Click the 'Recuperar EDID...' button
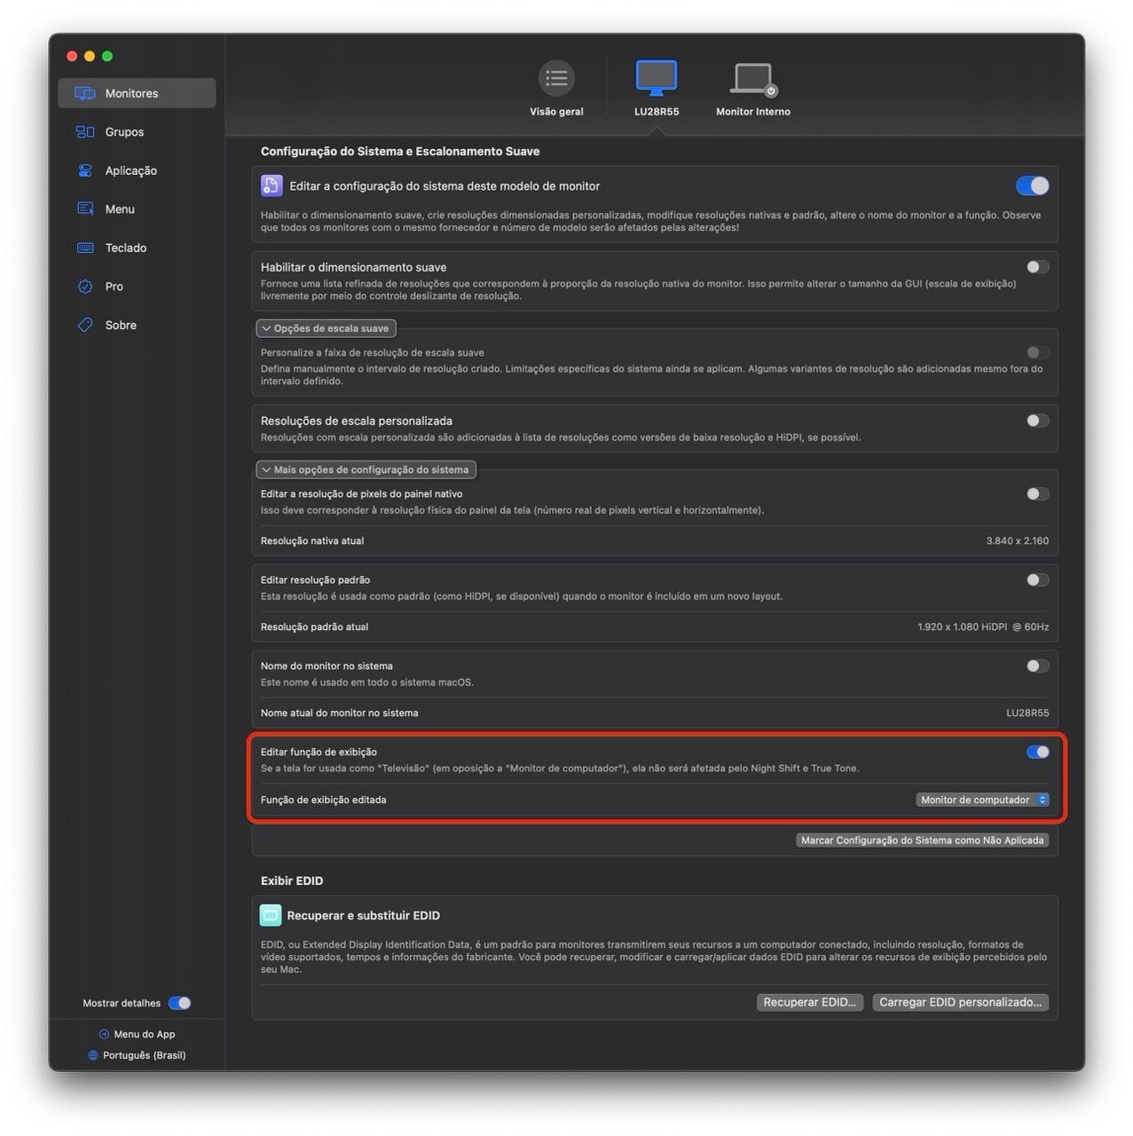This screenshot has width=1133, height=1136. 809,1002
